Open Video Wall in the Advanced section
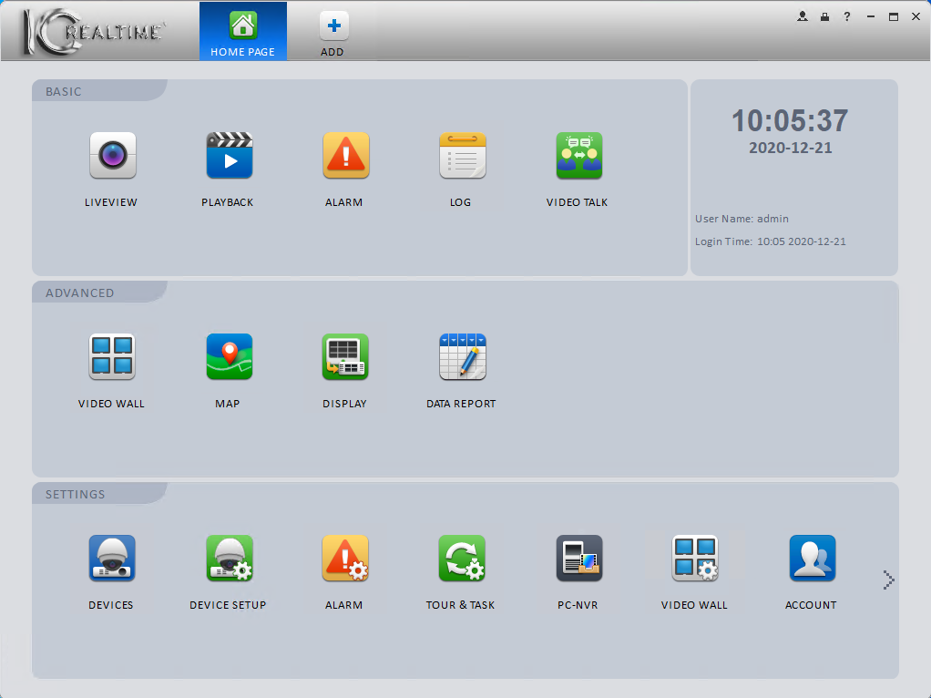931x698 pixels. [112, 356]
